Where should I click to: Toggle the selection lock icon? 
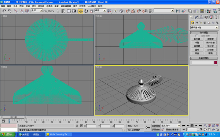click(x=77, y=126)
